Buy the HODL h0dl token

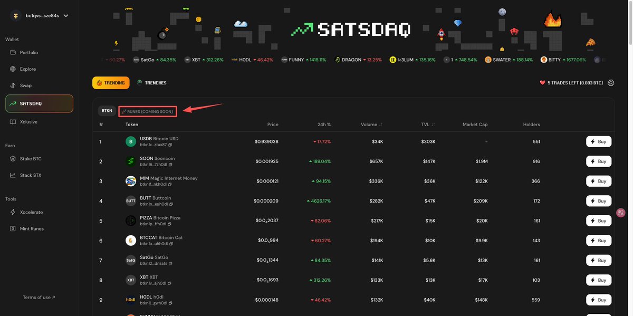tap(599, 300)
